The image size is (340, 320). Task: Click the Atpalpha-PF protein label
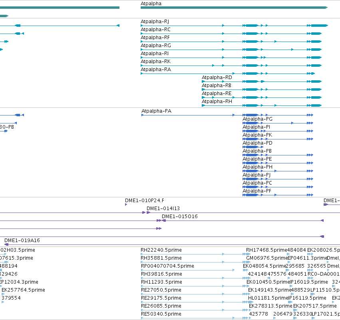tap(257, 191)
